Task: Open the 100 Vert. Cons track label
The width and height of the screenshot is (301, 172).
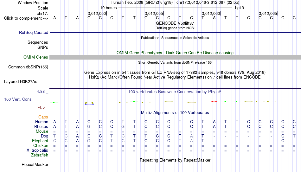Action: (18, 99)
